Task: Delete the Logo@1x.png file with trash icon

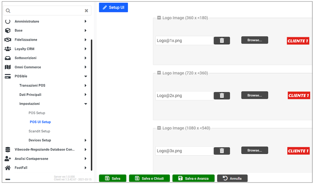Action: pos(222,41)
